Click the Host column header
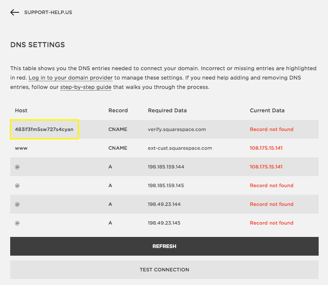Image resolution: width=328 pixels, height=285 pixels. pos(21,110)
